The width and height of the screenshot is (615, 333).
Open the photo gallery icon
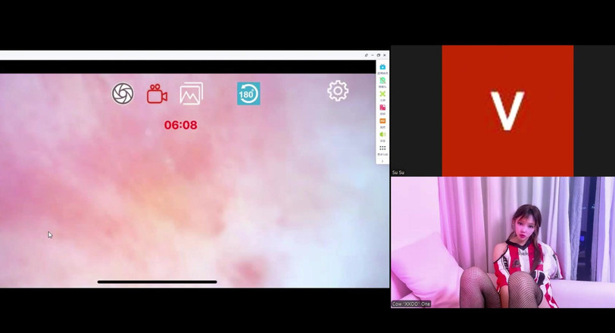coord(191,94)
